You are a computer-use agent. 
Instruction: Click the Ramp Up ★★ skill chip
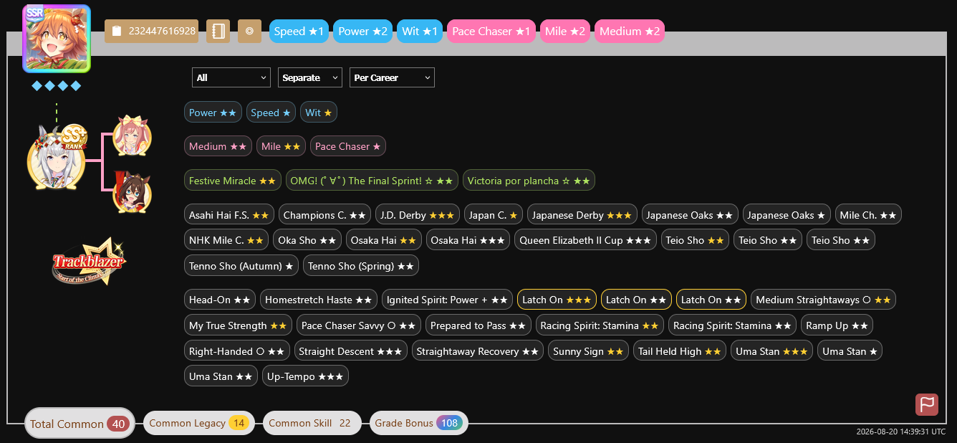pos(837,325)
